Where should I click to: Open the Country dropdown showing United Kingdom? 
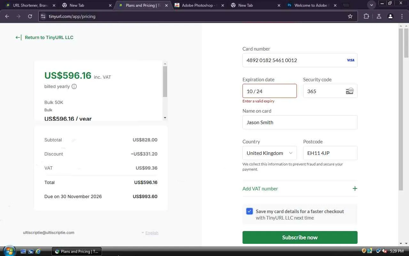click(x=269, y=153)
